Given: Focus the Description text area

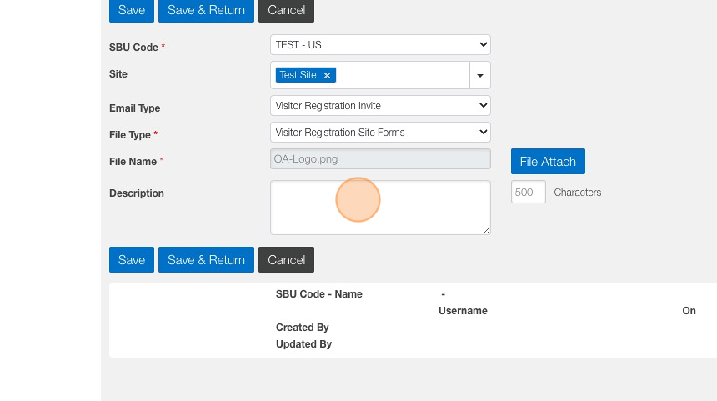Looking at the screenshot, I should [x=380, y=208].
